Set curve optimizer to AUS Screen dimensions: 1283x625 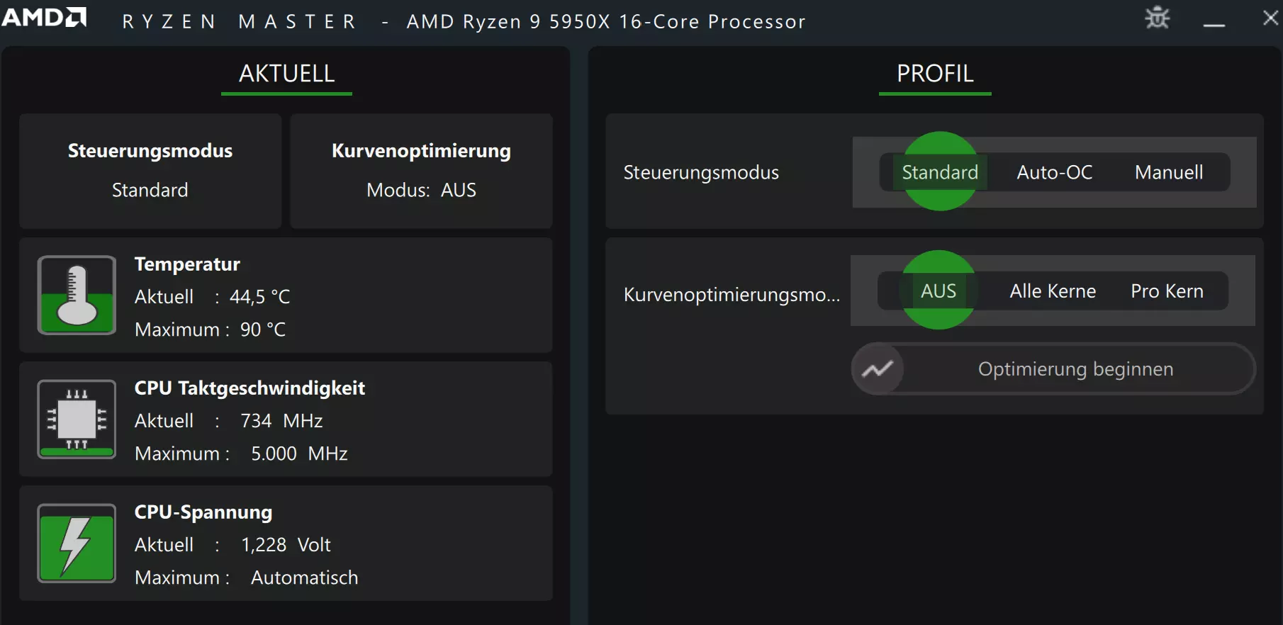pos(939,291)
